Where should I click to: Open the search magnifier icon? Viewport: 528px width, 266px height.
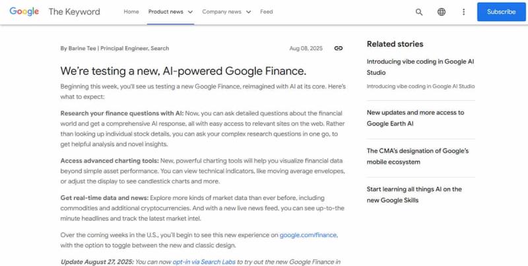419,12
